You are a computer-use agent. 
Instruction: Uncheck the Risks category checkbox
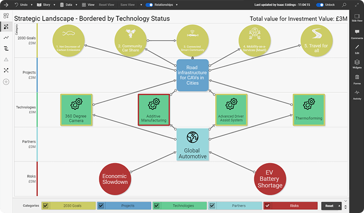click(x=267, y=206)
